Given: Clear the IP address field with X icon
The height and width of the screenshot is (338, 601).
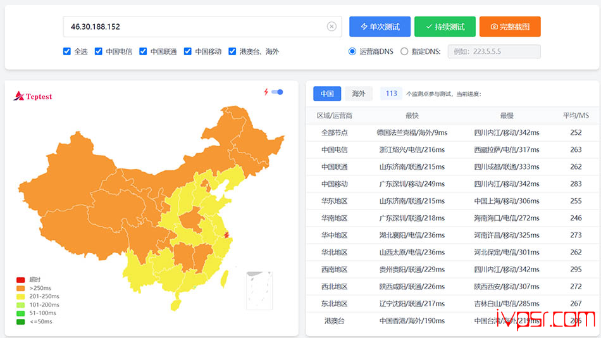Looking at the screenshot, I should coord(331,27).
